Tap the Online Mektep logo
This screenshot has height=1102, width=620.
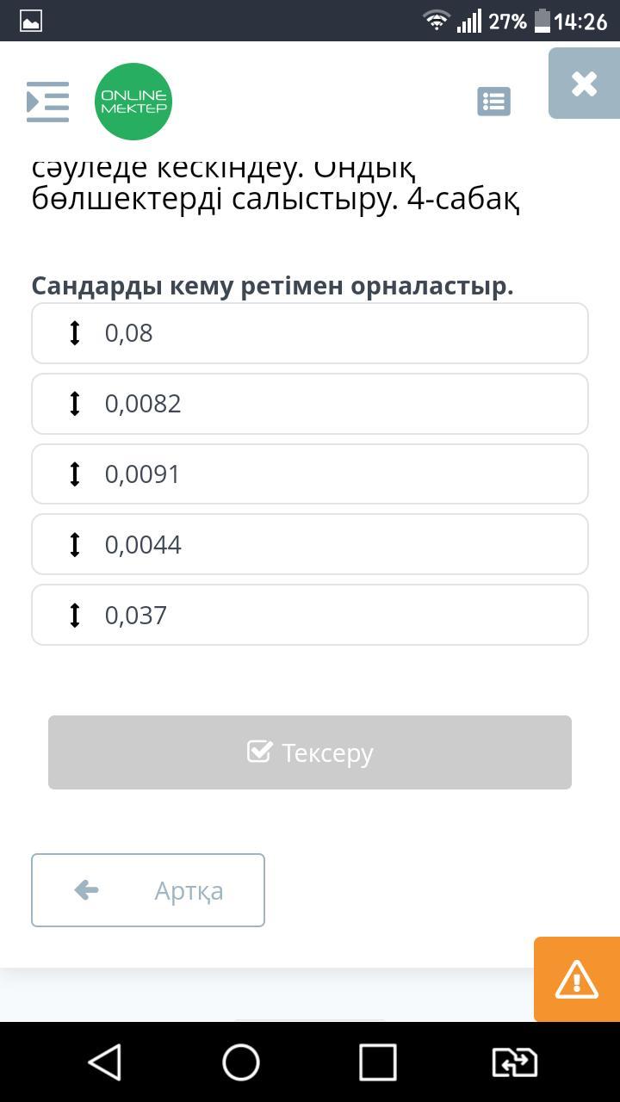133,102
